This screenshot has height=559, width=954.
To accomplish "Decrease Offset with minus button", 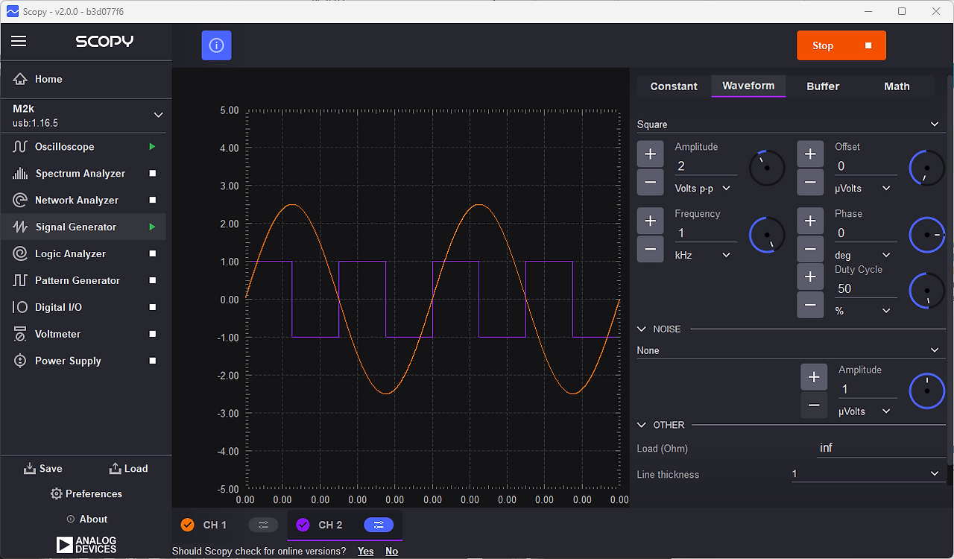I will [x=810, y=182].
